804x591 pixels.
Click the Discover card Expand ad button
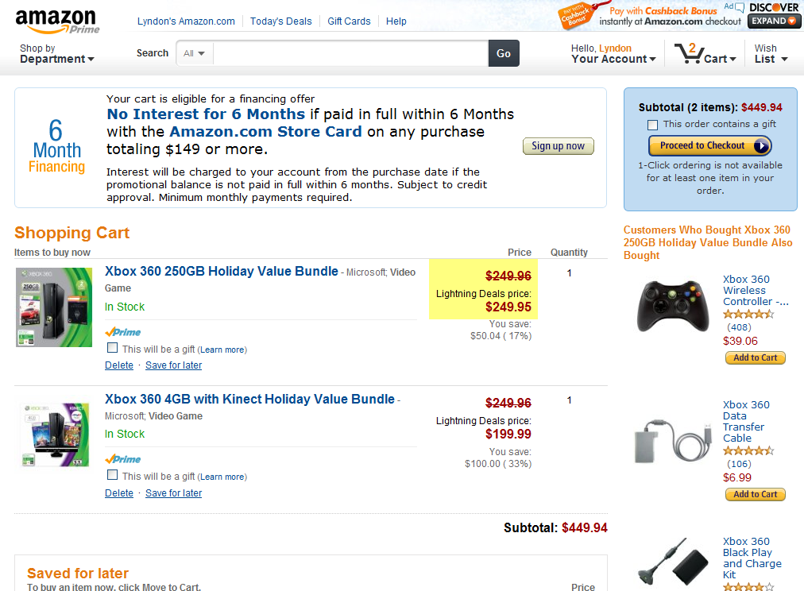[x=774, y=21]
